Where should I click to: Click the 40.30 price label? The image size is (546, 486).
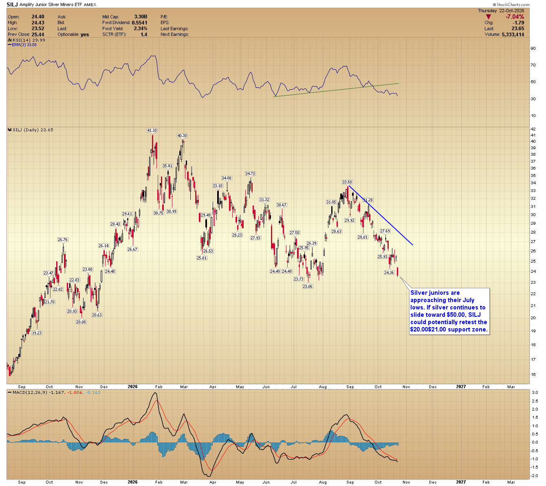(182, 136)
